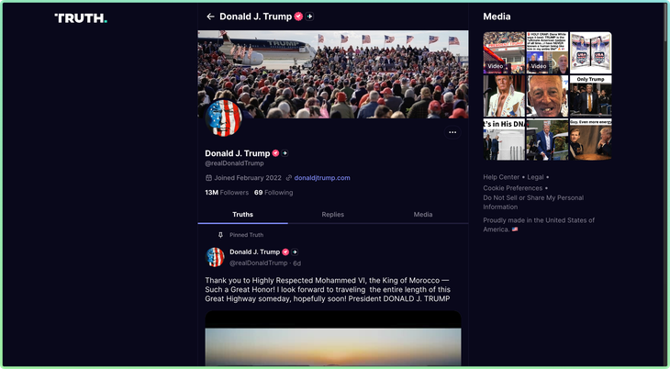The image size is (670, 369).
Task: Play the HOLY CRAP video thumbnail in Media
Action: click(x=547, y=52)
